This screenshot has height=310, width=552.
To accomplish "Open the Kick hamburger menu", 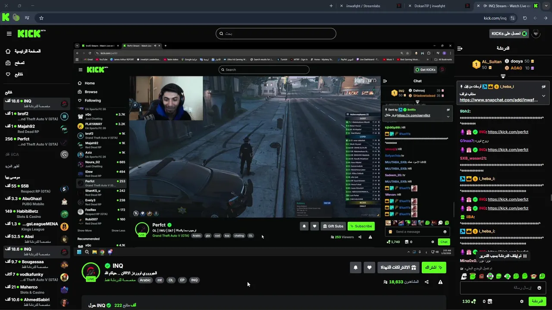I will (x=9, y=34).
